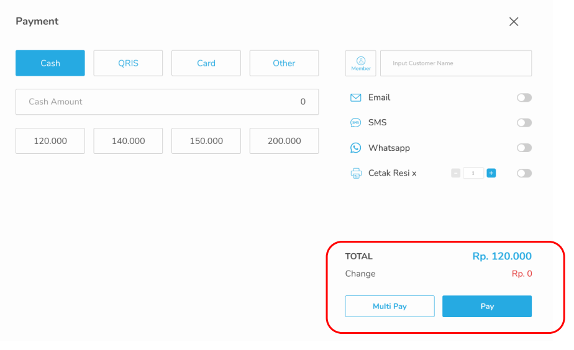Increase receipt copies with plus button
The image size is (574, 350).
coord(491,173)
